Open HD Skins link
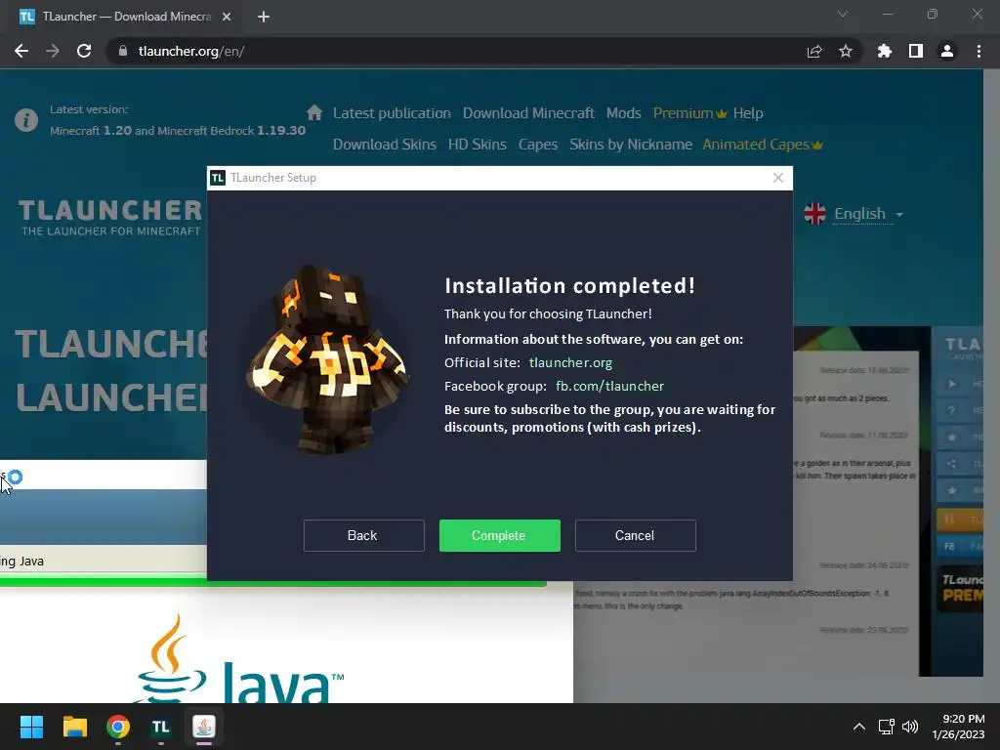This screenshot has height=750, width=1000. pyautogui.click(x=477, y=145)
